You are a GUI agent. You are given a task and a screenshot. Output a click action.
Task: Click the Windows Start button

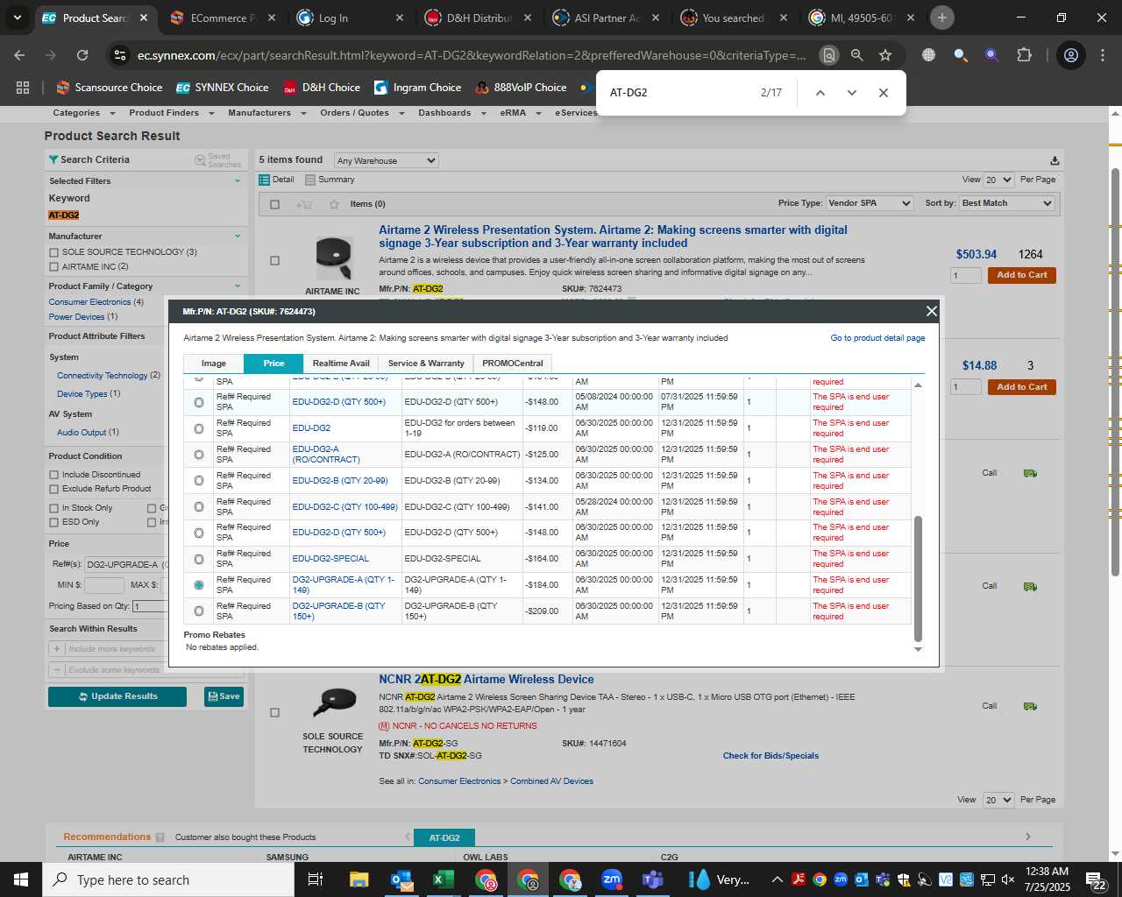click(x=21, y=879)
